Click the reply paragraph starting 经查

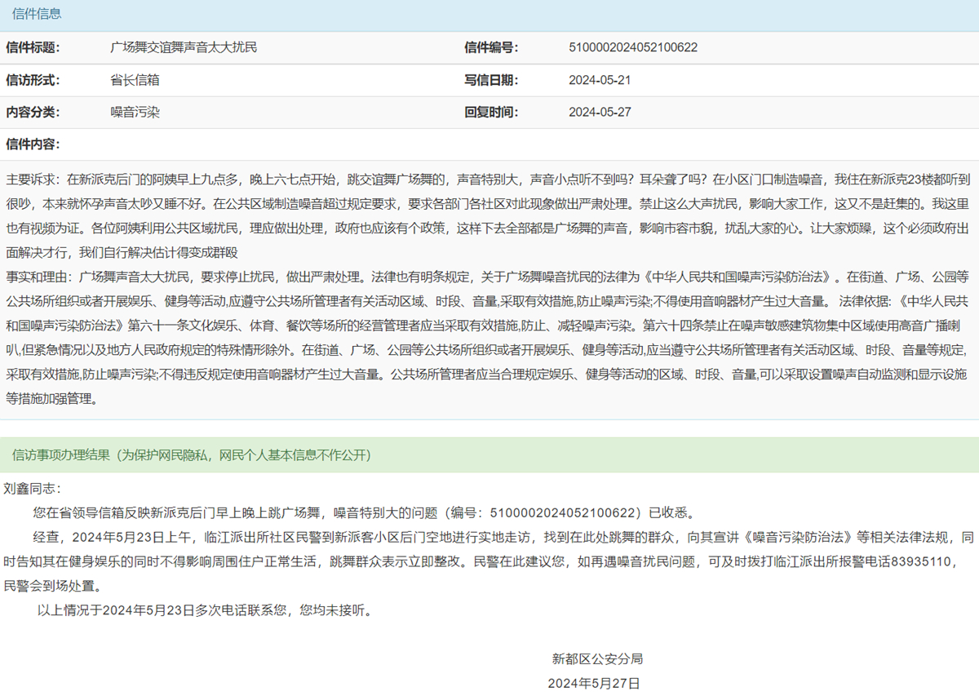[x=489, y=561]
